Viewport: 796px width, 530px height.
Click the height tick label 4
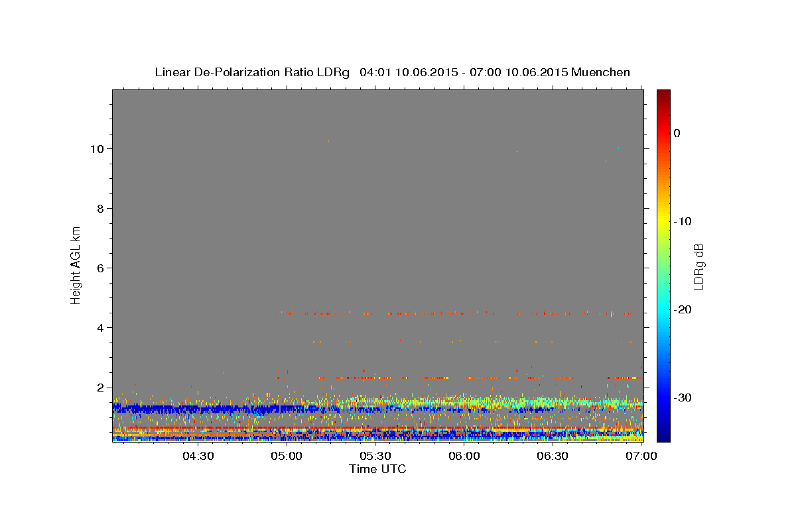[x=101, y=328]
